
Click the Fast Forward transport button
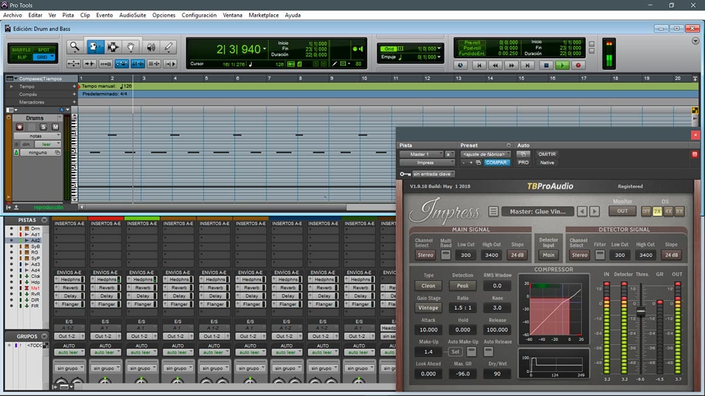(x=512, y=66)
